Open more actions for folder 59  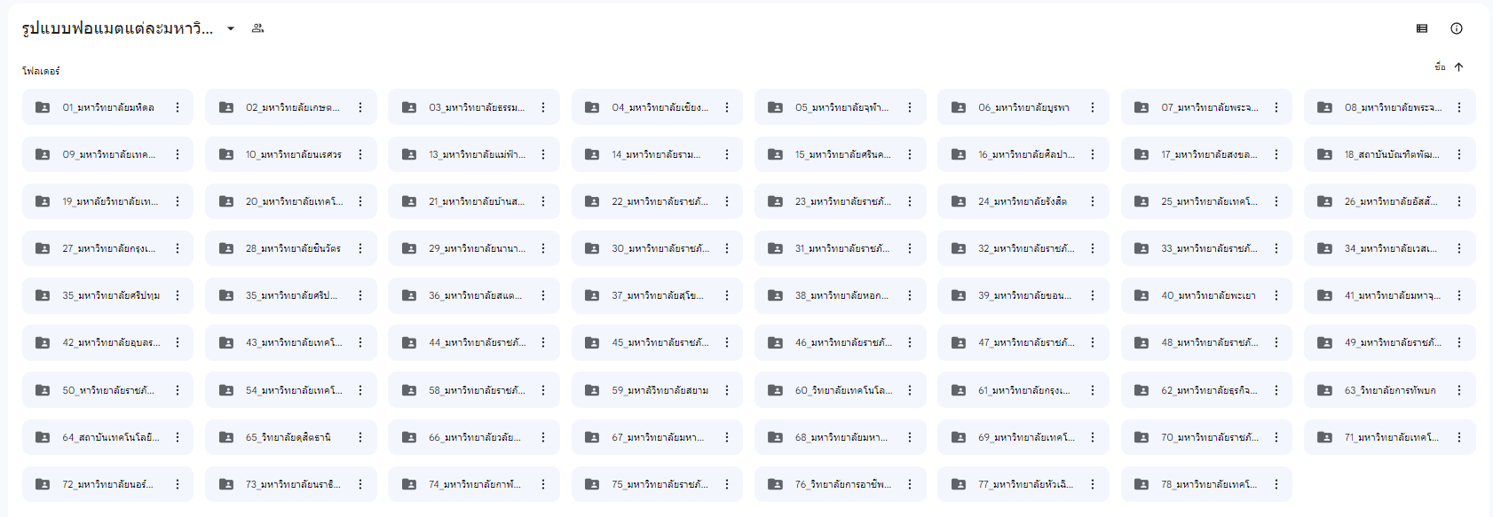[x=727, y=390]
